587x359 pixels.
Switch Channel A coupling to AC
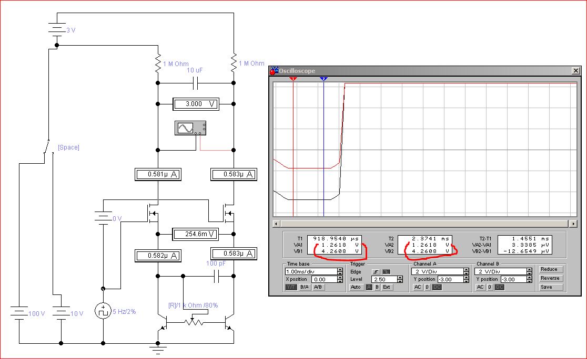coord(418,287)
